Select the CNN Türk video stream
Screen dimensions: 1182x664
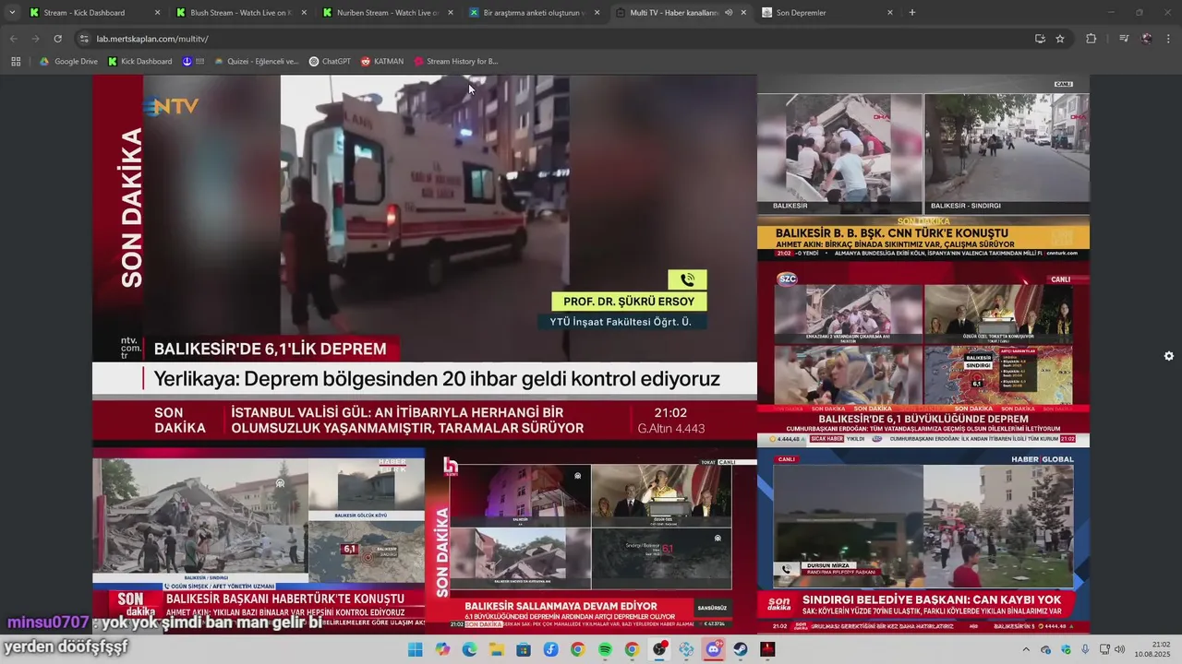coord(923,168)
